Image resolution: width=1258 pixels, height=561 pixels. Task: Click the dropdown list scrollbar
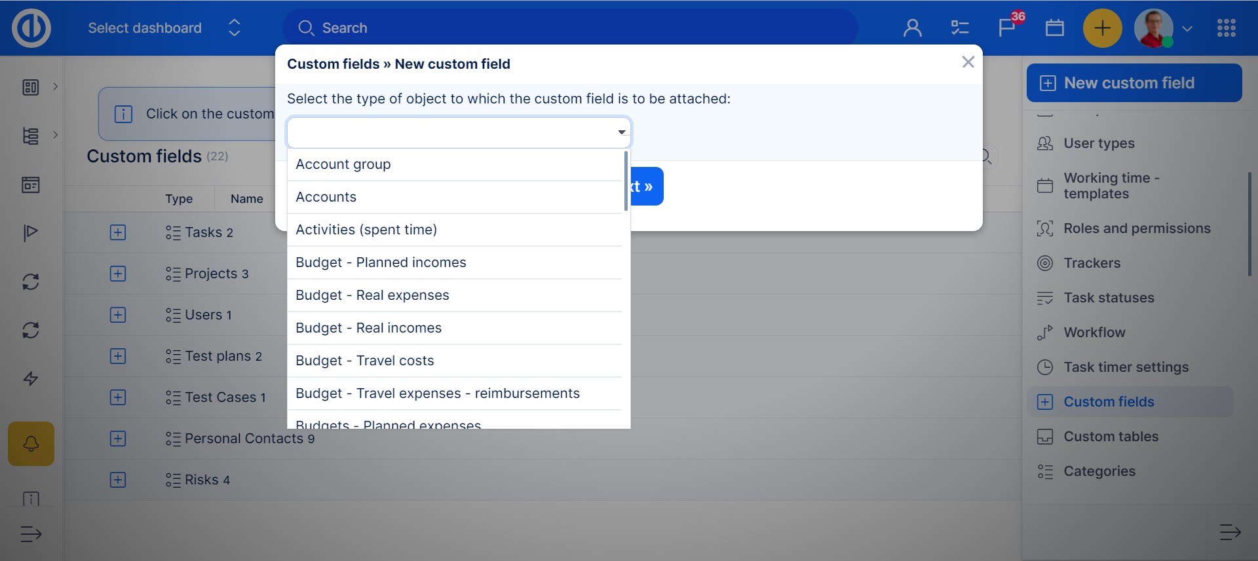(x=626, y=181)
